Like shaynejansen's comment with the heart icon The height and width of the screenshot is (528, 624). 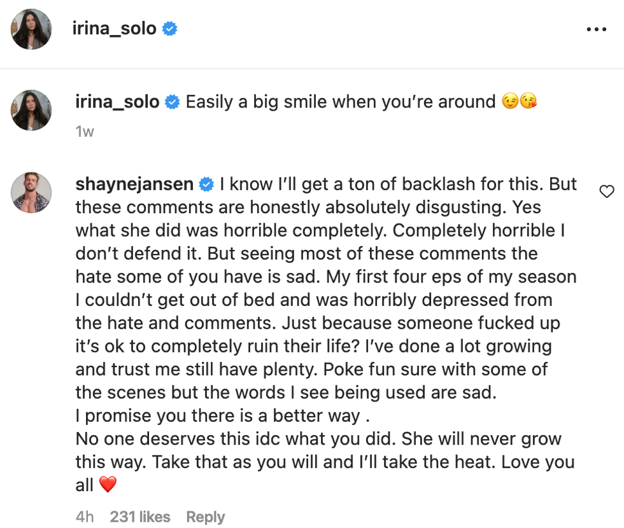coord(607,191)
